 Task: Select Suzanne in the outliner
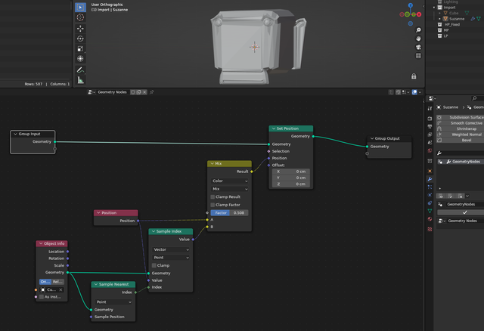[x=457, y=19]
